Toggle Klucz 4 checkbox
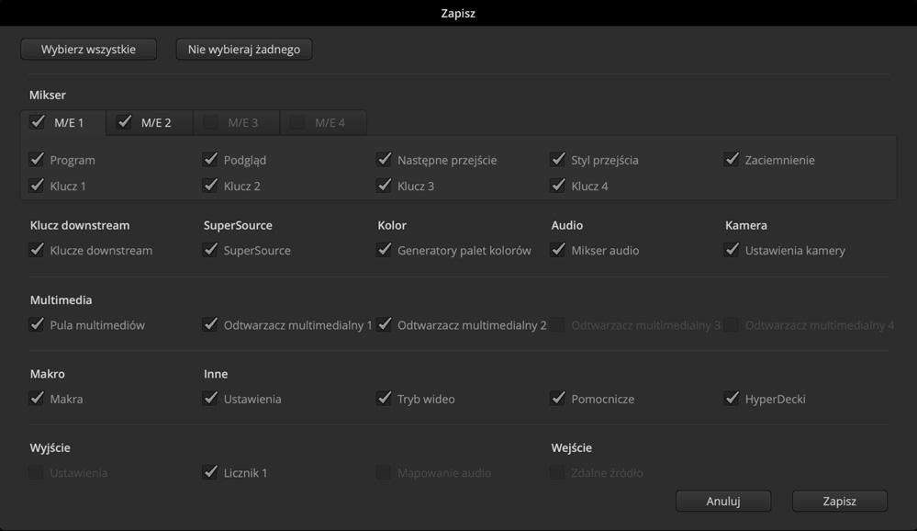Viewport: 917px width, 531px height. (x=557, y=186)
